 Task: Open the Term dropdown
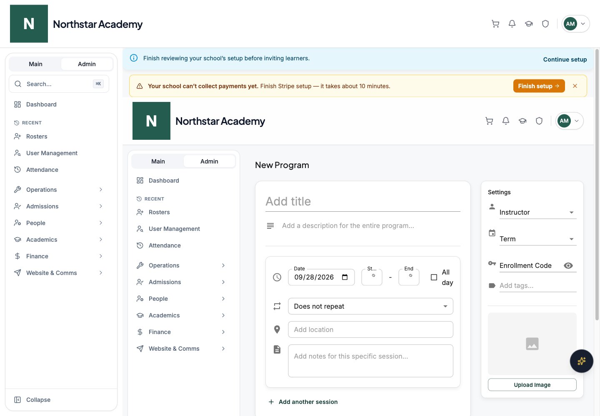coord(538,239)
